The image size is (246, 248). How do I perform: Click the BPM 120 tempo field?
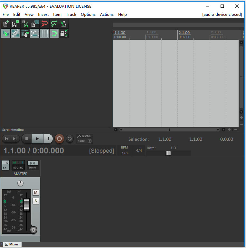[x=125, y=153]
